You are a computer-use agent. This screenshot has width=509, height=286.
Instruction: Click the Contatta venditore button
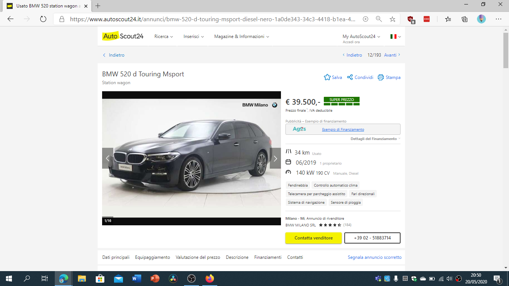pyautogui.click(x=313, y=238)
